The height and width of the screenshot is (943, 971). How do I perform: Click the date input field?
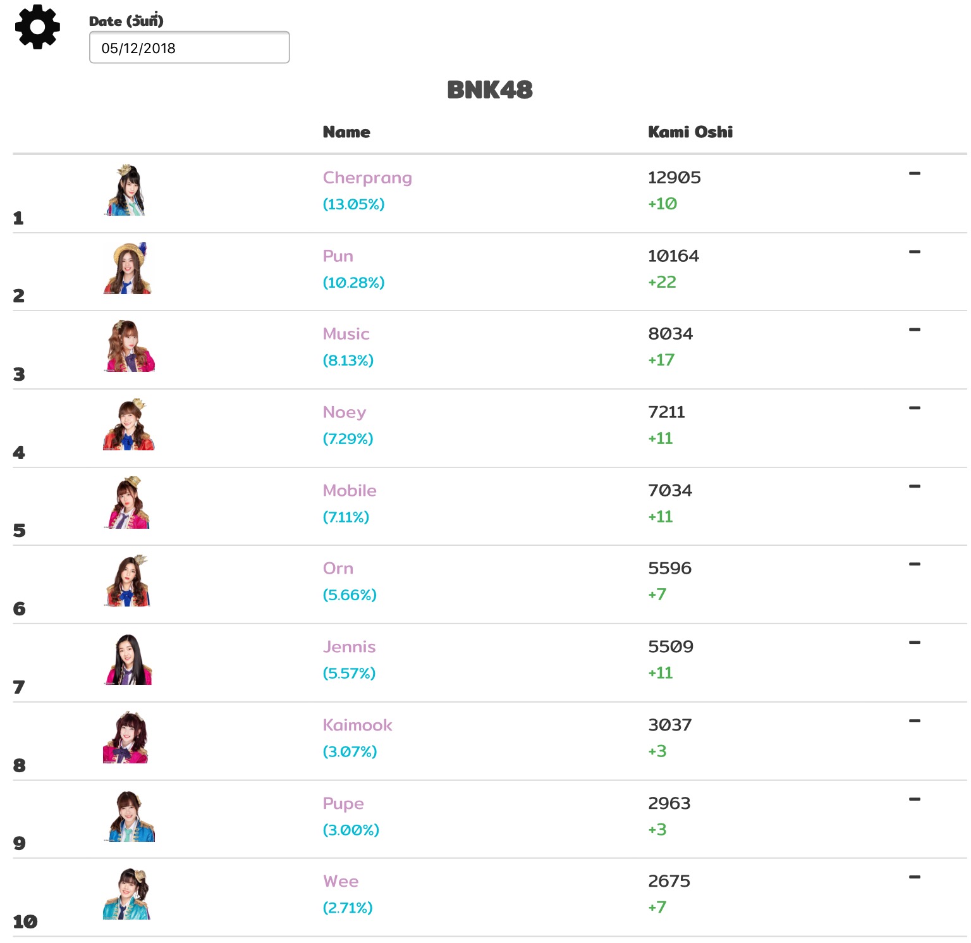[x=189, y=47]
